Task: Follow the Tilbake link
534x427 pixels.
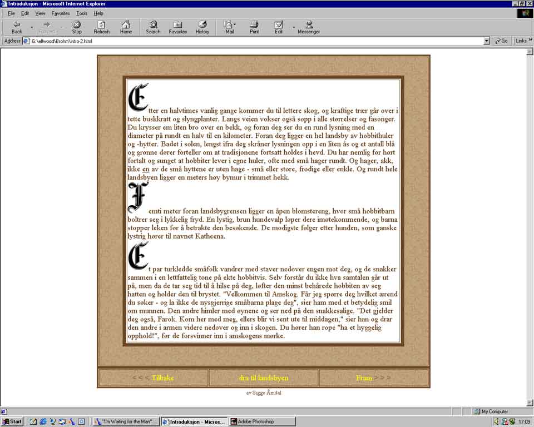Action: 162,378
